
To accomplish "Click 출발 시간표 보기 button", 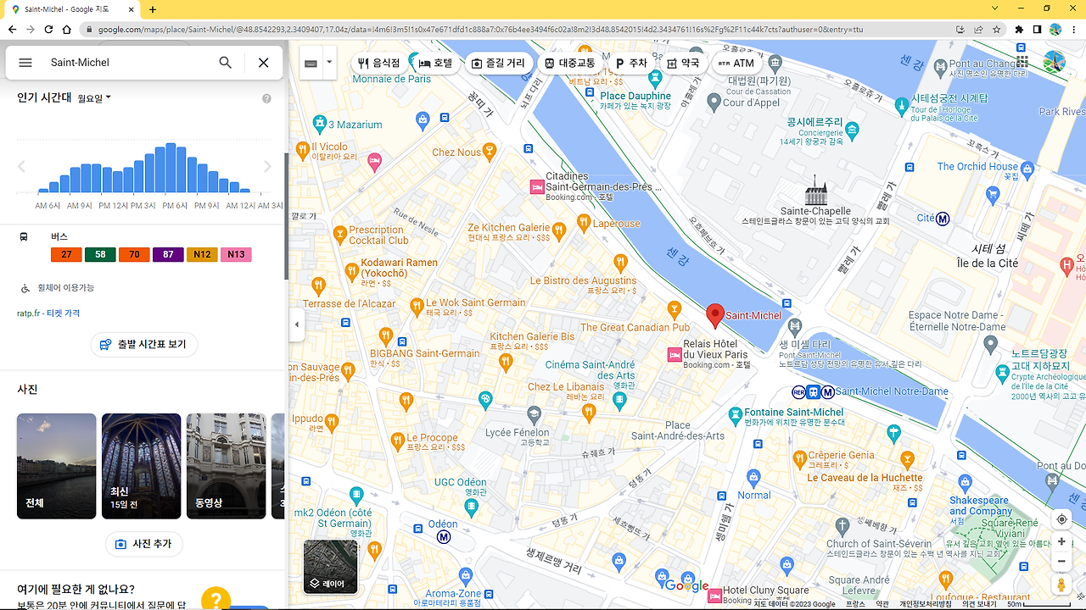I will click(144, 345).
